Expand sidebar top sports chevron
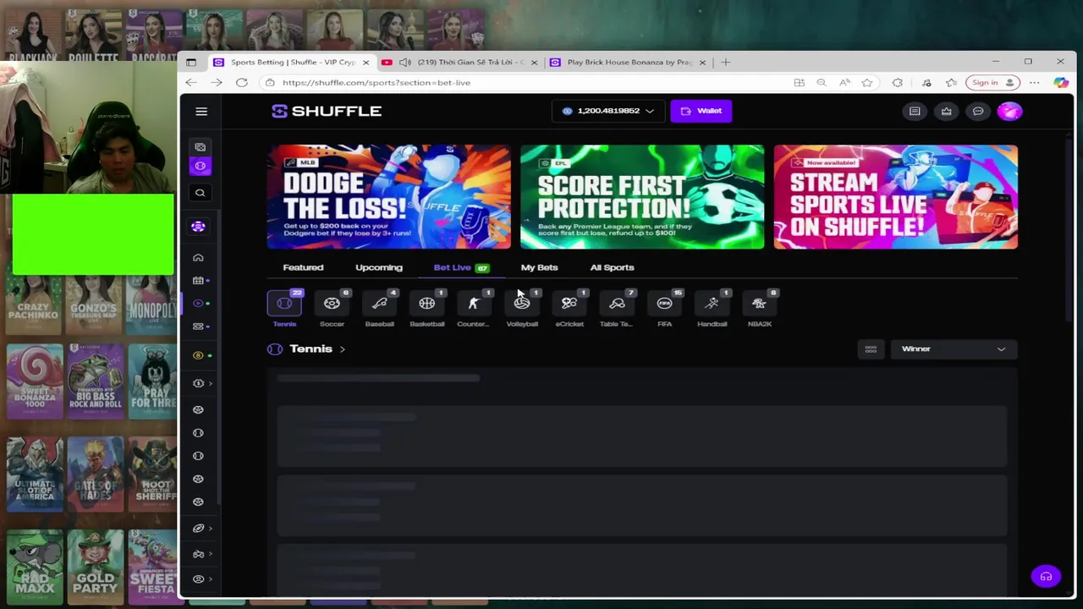This screenshot has width=1083, height=609. tap(210, 384)
